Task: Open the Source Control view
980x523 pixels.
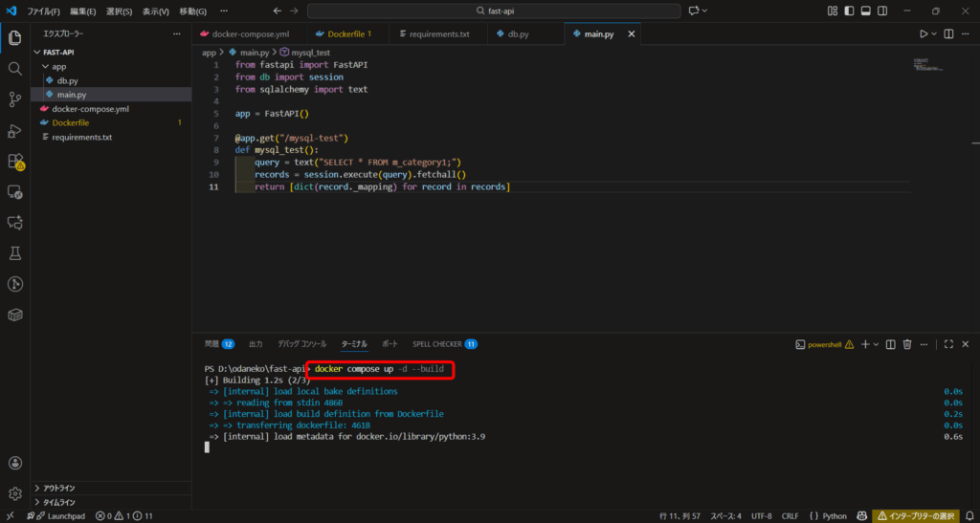Action: [x=14, y=99]
